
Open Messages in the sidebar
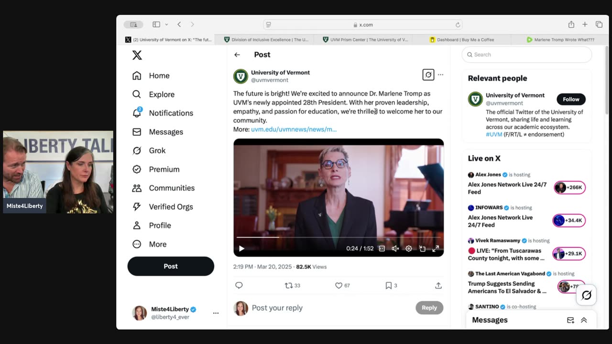tap(158, 132)
